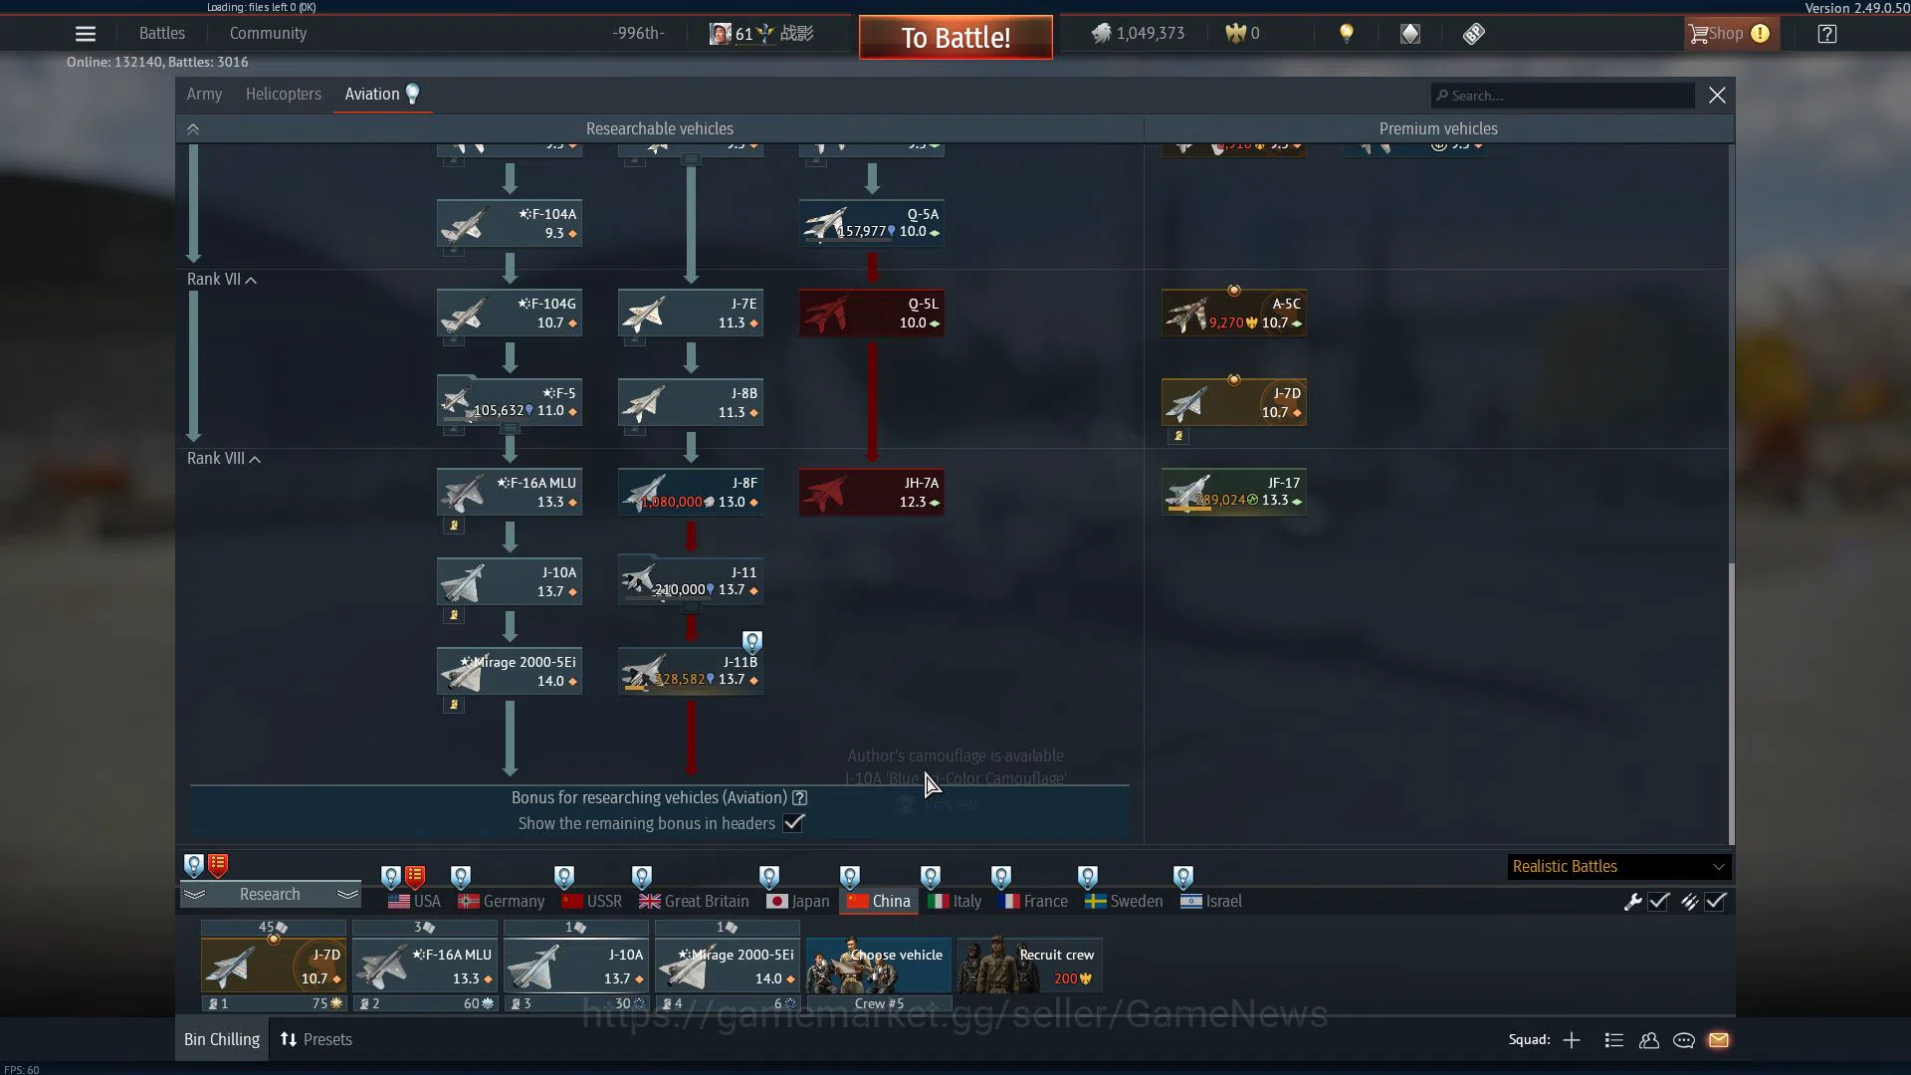This screenshot has height=1075, width=1911.
Task: Select the JH-7A locked vehicle card
Action: (x=872, y=492)
